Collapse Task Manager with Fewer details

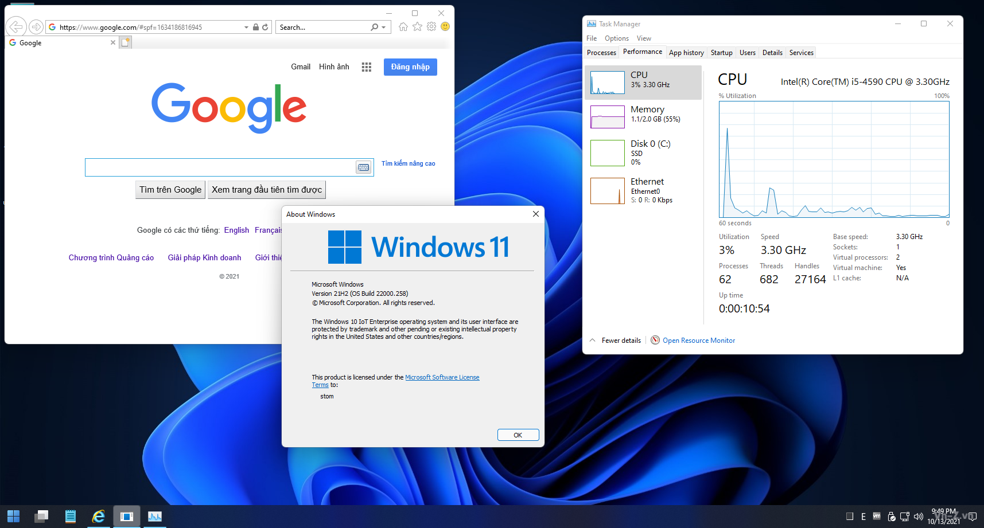click(615, 341)
